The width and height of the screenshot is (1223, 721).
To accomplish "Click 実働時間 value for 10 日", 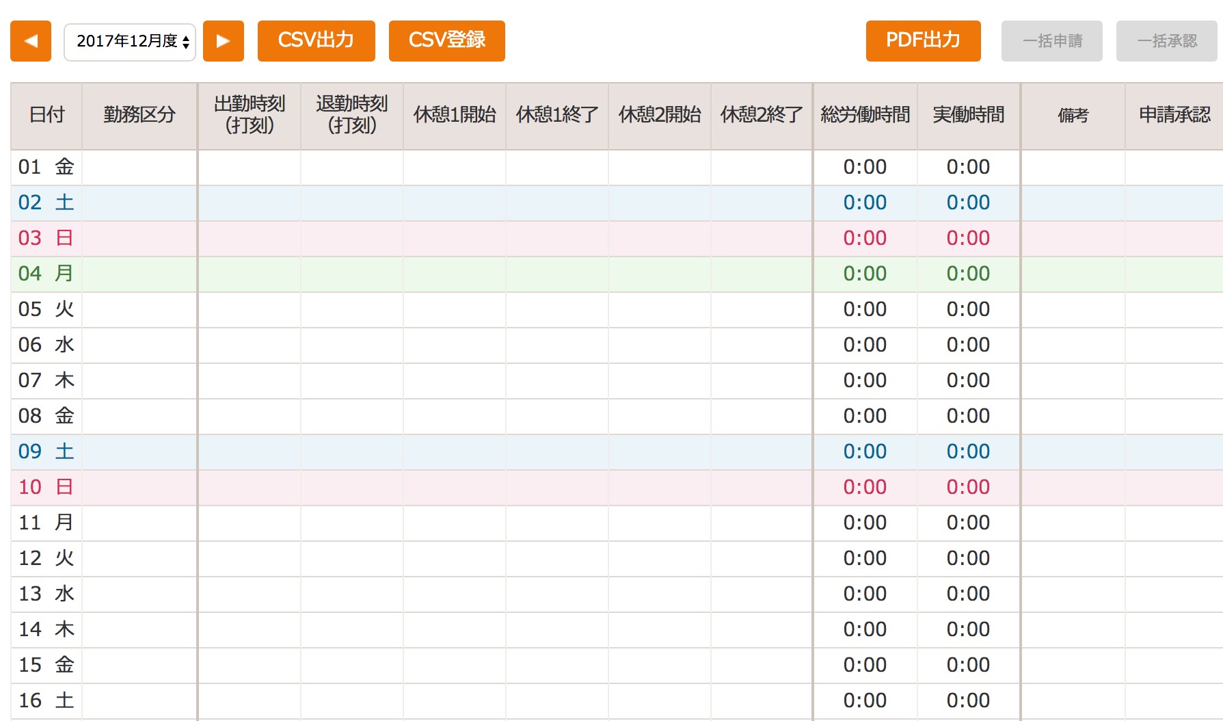I will pyautogui.click(x=968, y=488).
